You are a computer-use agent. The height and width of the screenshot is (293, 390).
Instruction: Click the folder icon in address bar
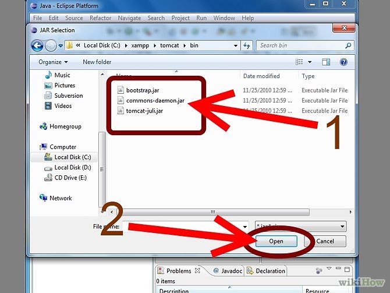click(x=69, y=45)
